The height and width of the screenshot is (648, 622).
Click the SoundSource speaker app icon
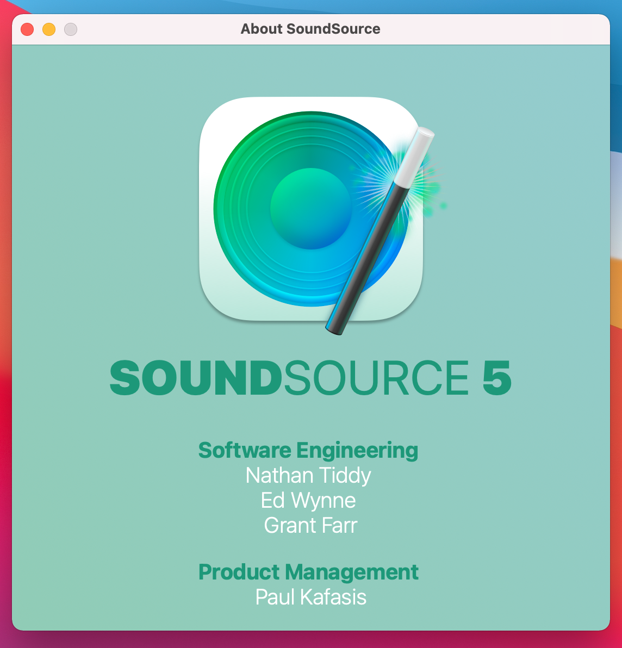click(311, 209)
